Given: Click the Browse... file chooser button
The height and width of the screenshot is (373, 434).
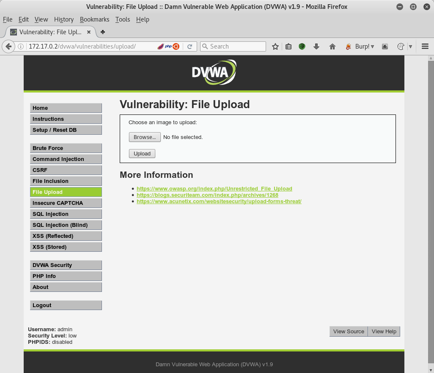Looking at the screenshot, I should (x=145, y=137).
